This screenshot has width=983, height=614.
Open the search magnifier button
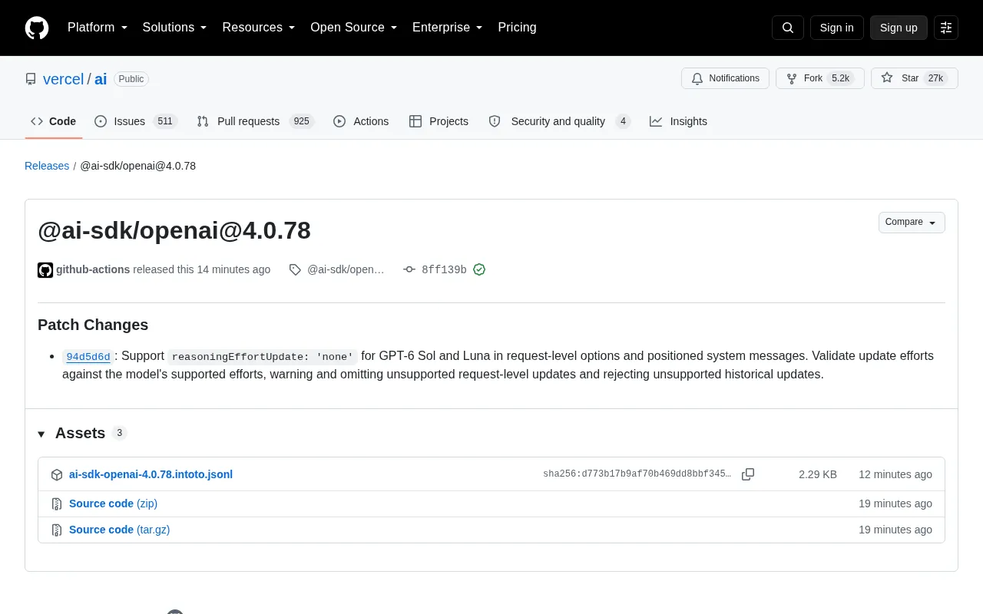tap(788, 28)
